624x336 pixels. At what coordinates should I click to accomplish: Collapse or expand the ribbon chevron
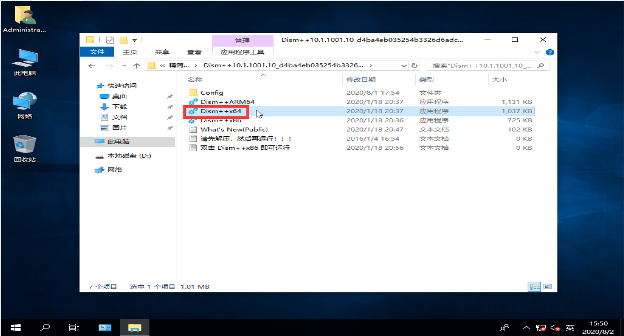pos(537,52)
